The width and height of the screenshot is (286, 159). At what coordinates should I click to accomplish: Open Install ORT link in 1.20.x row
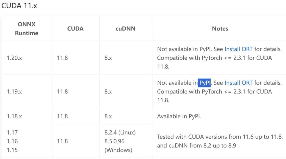tap(238, 49)
